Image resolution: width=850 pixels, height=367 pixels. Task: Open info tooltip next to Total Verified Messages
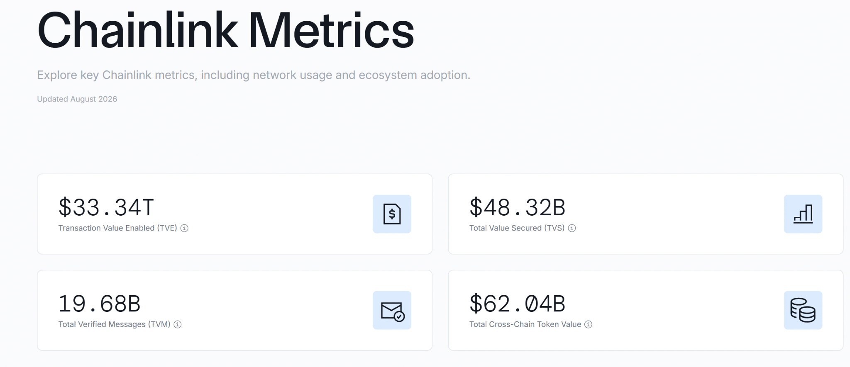point(178,324)
